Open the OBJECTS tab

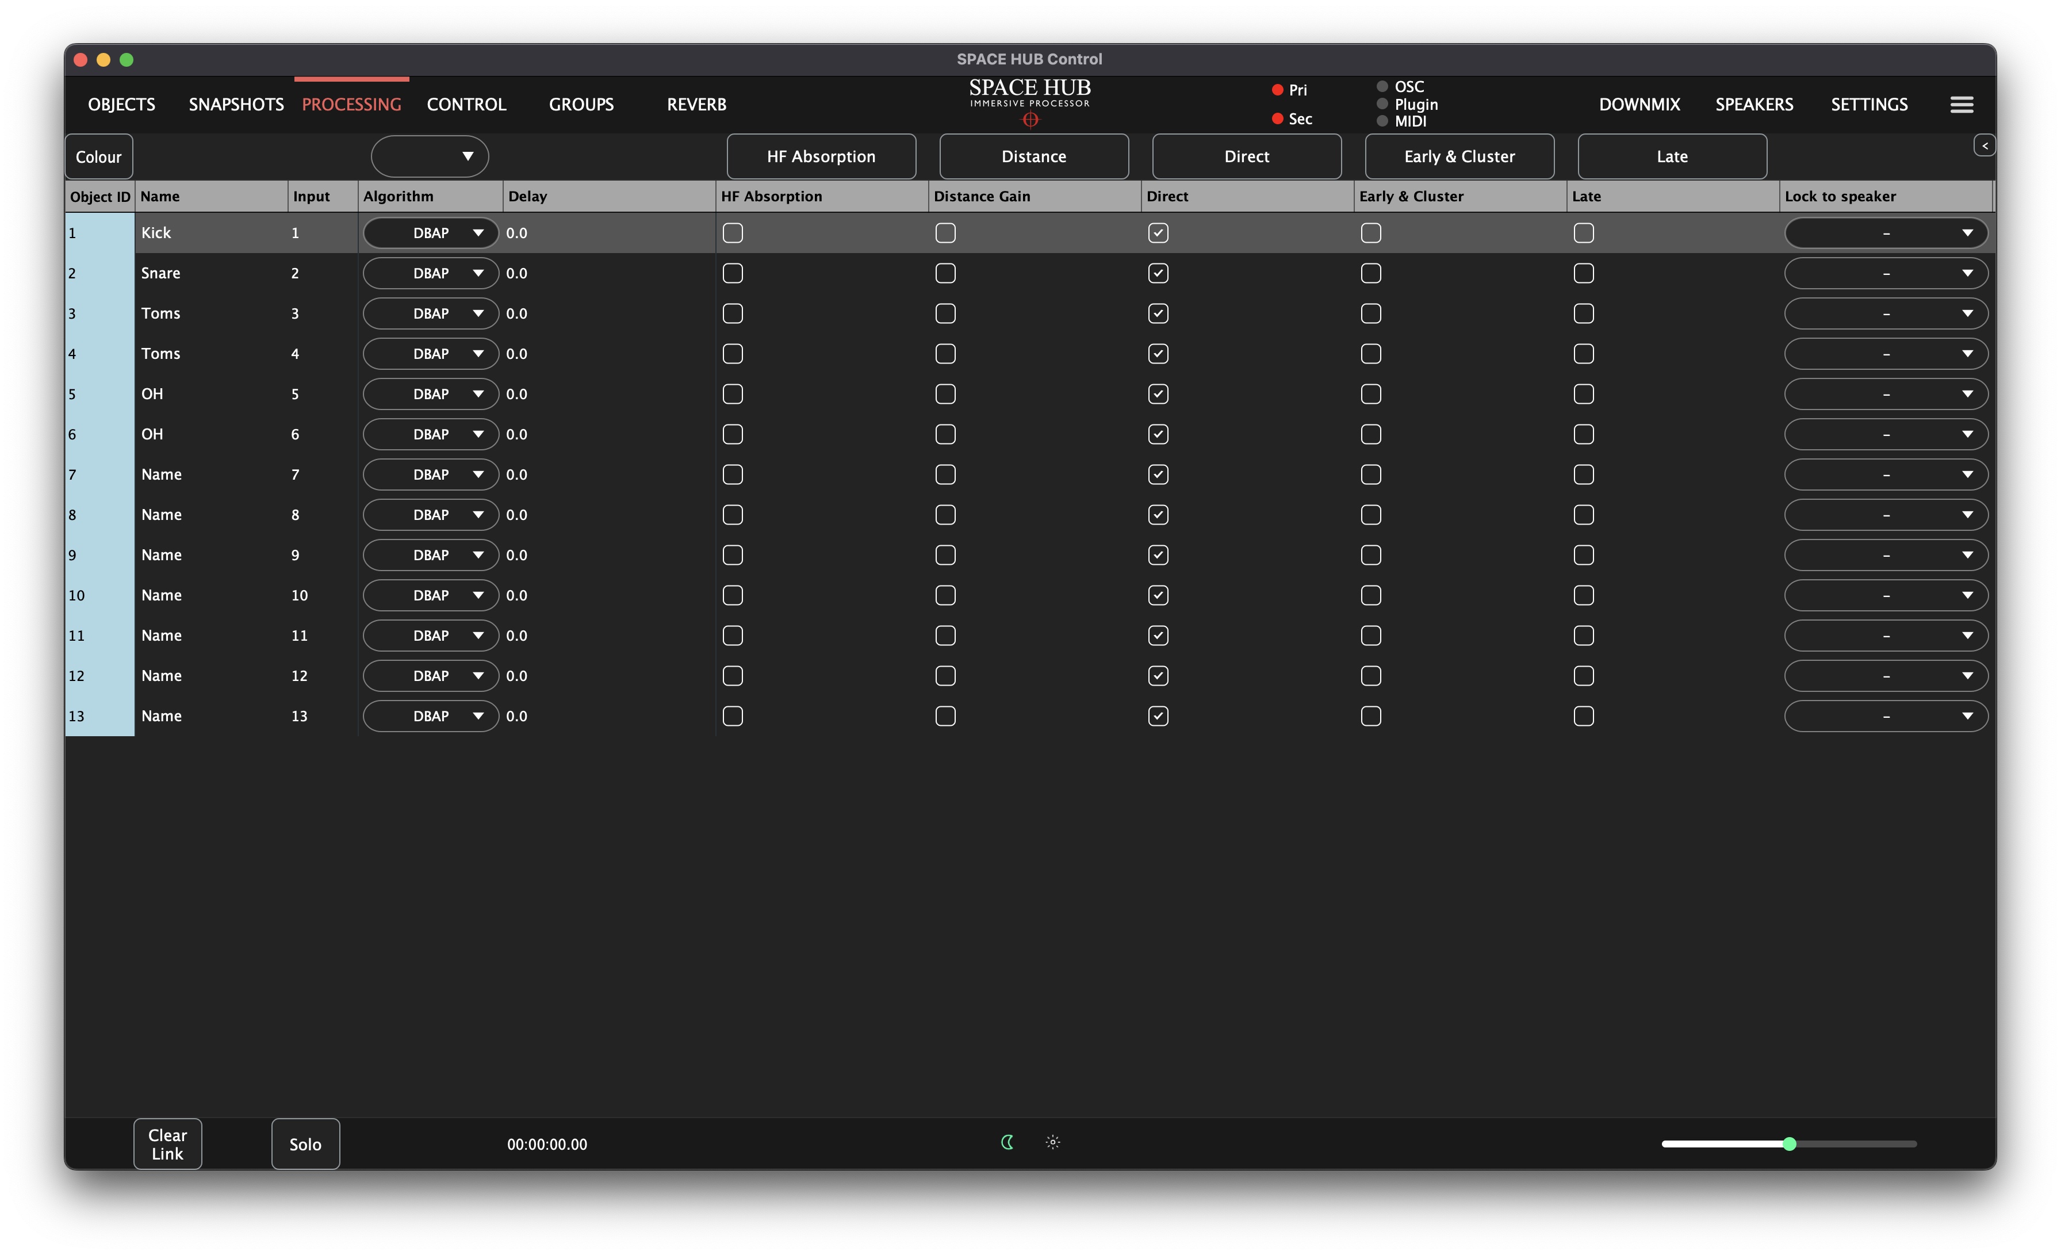pos(121,105)
